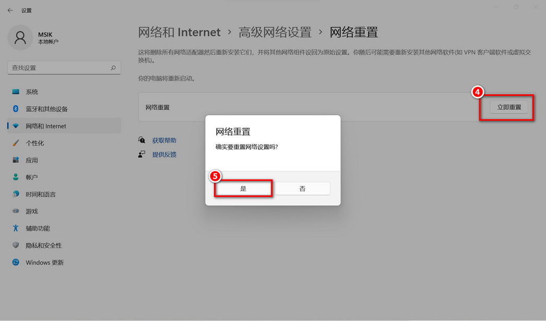Open the 游戏 controller icon
This screenshot has height=321, width=546.
click(16, 211)
